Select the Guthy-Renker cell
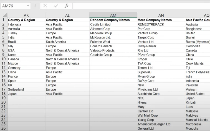The image size is (210, 131). click(161, 46)
